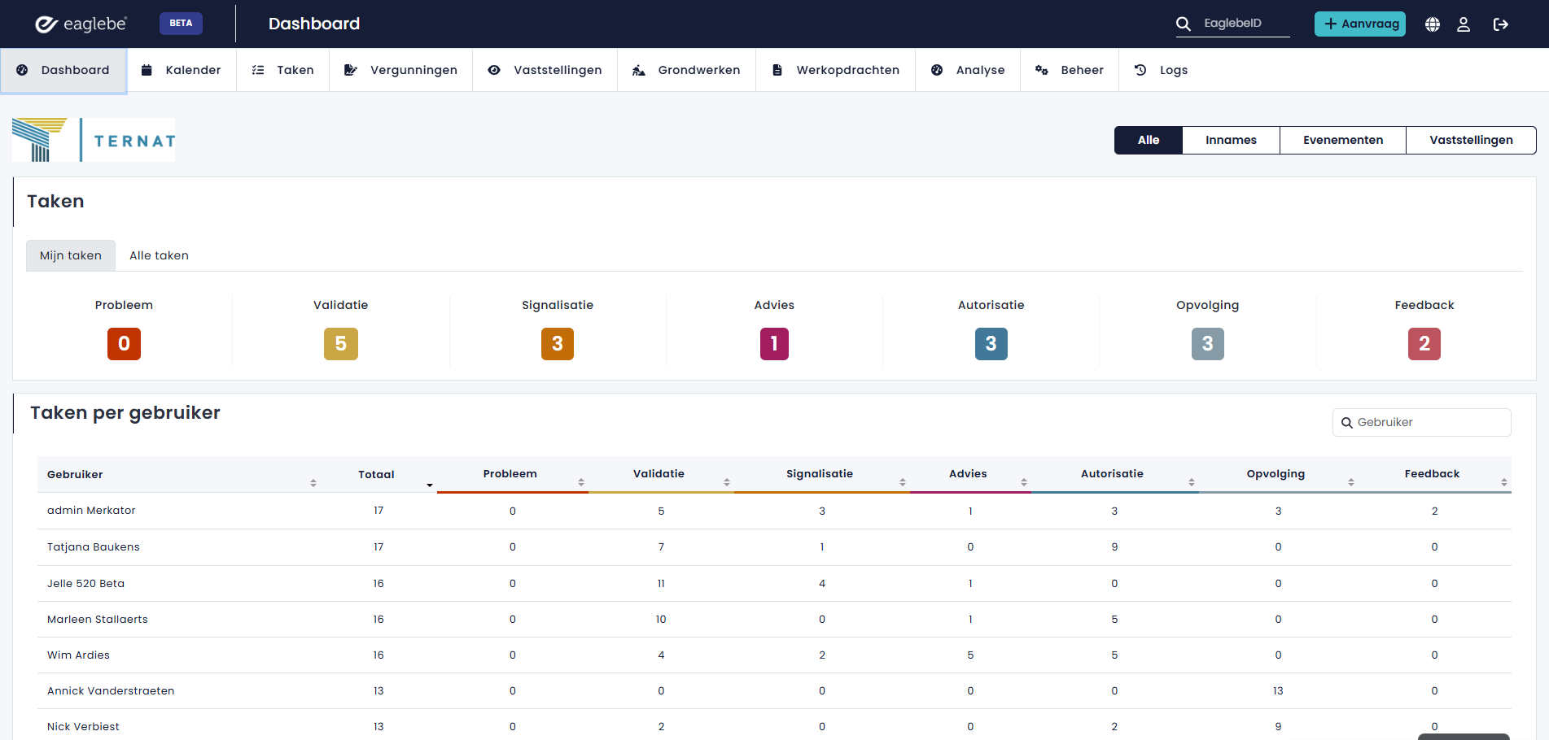Open the language globe menu
This screenshot has width=1549, height=740.
[1433, 24]
